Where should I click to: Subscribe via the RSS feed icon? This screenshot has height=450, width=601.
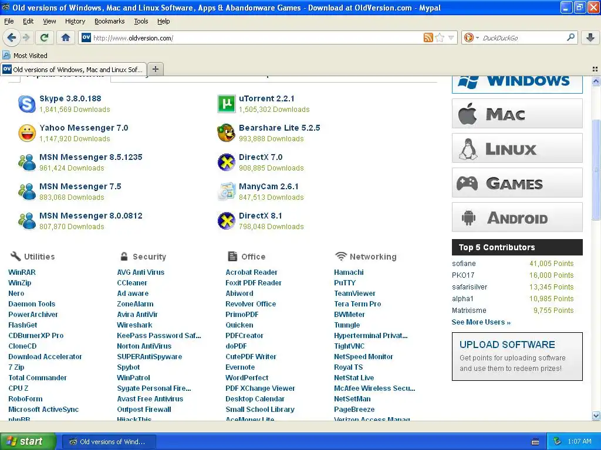[x=428, y=37]
